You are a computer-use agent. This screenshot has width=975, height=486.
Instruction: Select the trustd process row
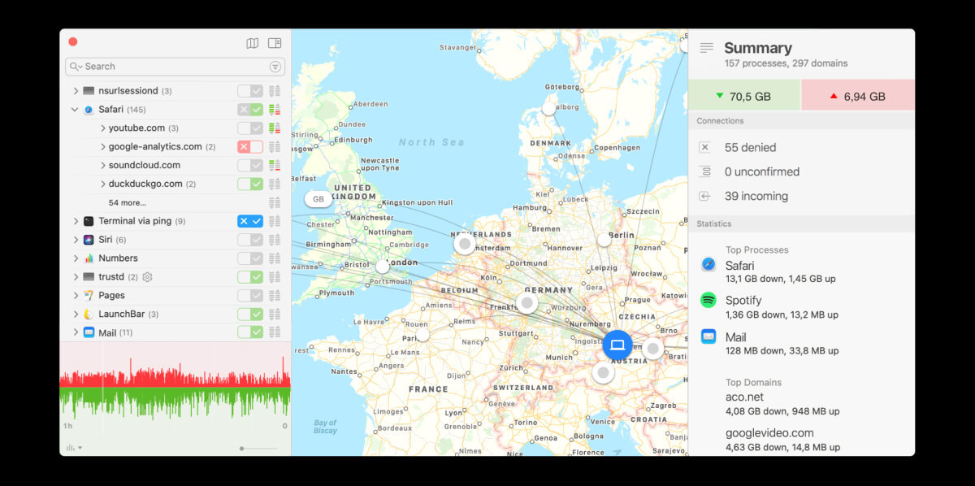[175, 277]
